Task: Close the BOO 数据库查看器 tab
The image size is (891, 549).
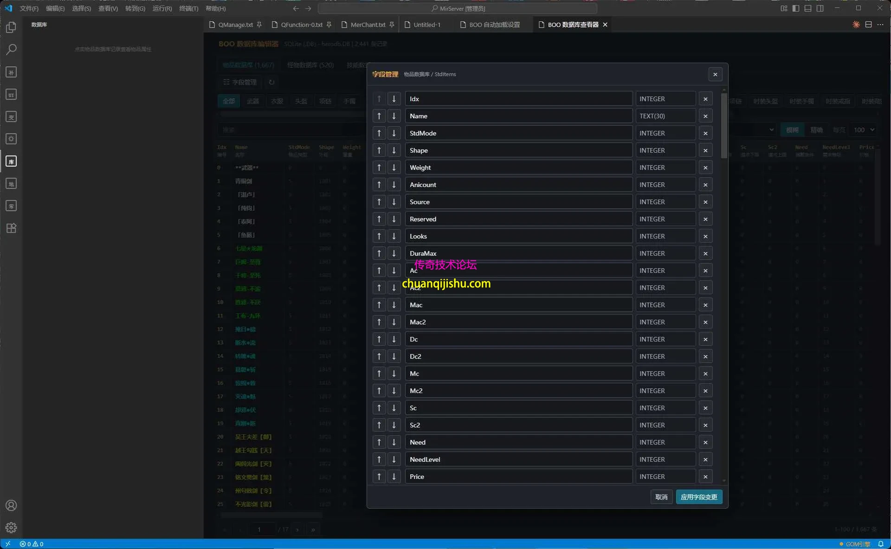Action: 605,25
